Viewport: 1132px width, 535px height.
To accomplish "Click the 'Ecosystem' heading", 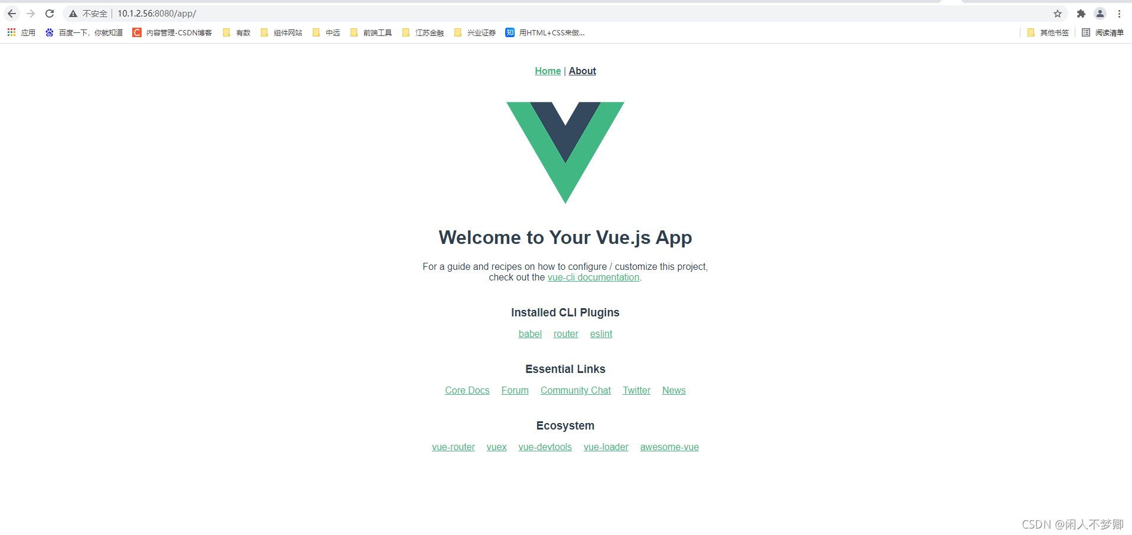I will tap(565, 426).
